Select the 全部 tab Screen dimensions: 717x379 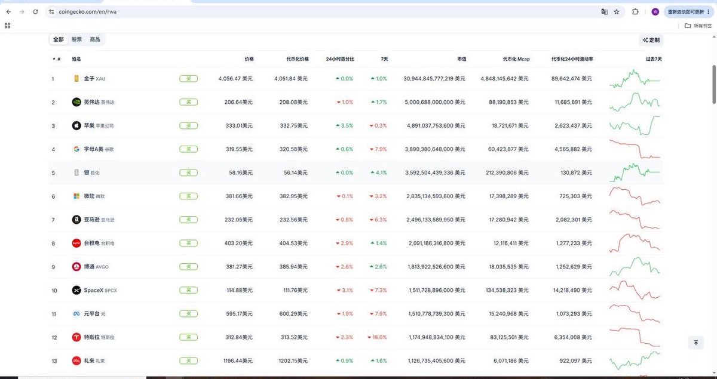(x=58, y=39)
